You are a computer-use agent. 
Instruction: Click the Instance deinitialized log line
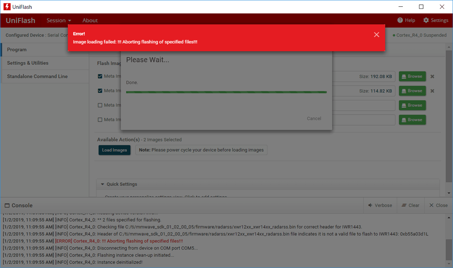click(73, 262)
